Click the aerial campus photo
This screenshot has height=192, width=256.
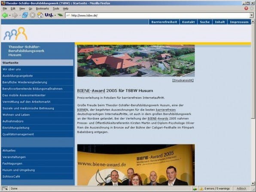(x=136, y=61)
